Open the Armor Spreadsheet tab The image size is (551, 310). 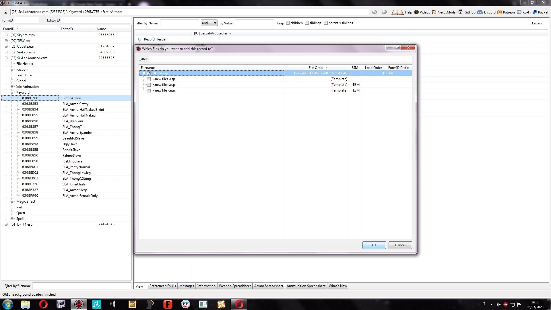pyautogui.click(x=269, y=286)
